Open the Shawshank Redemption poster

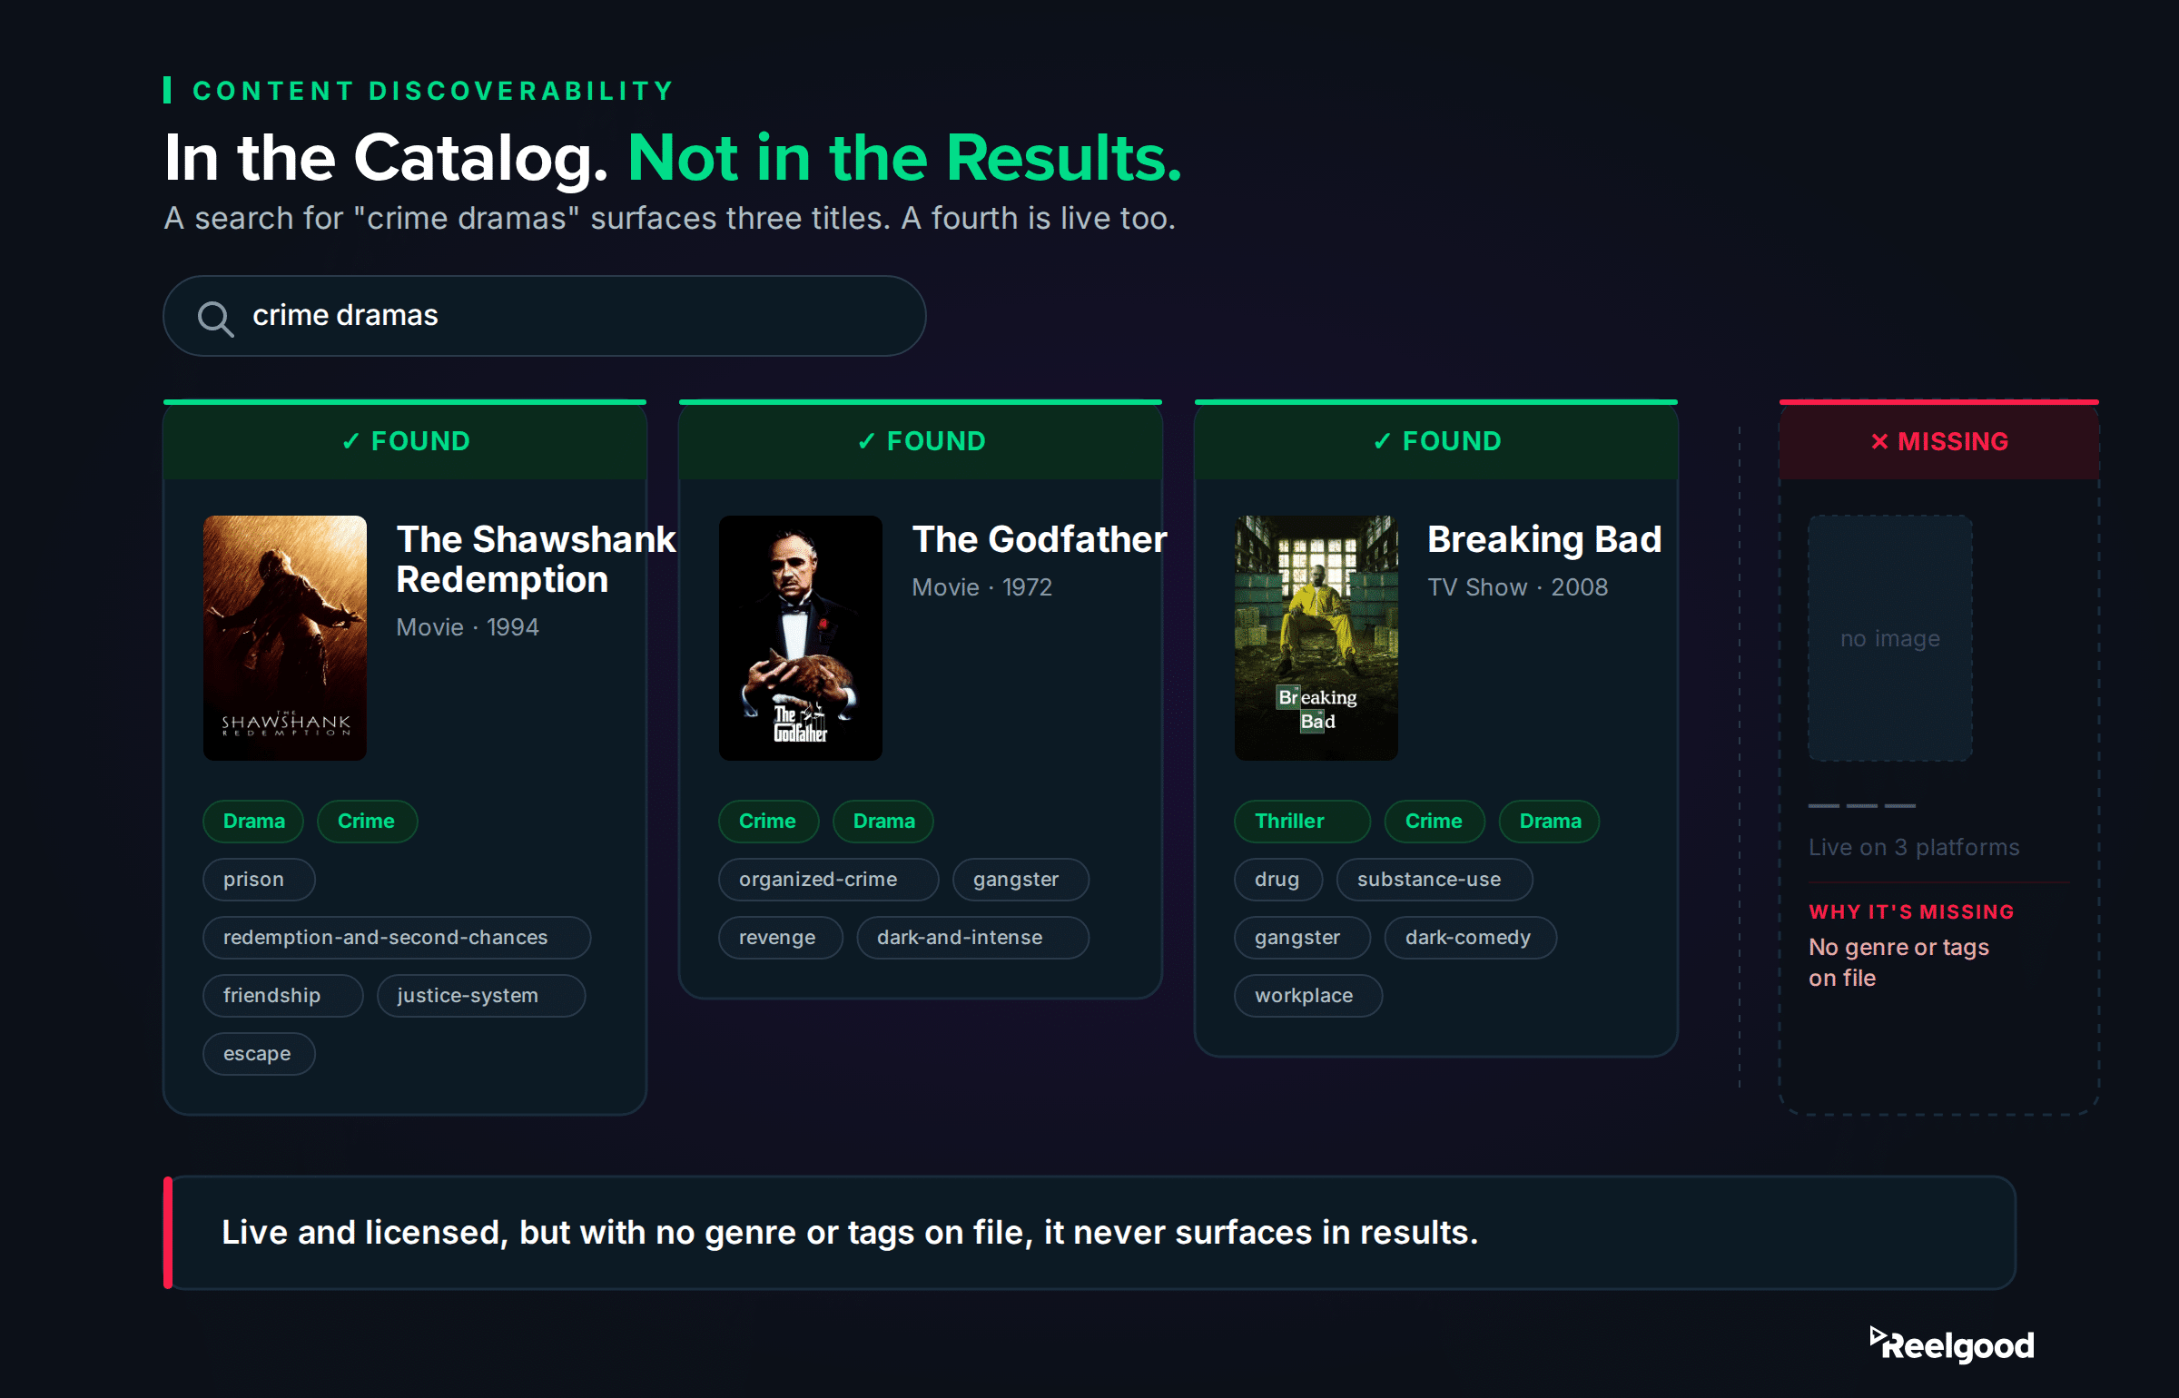pos(285,638)
